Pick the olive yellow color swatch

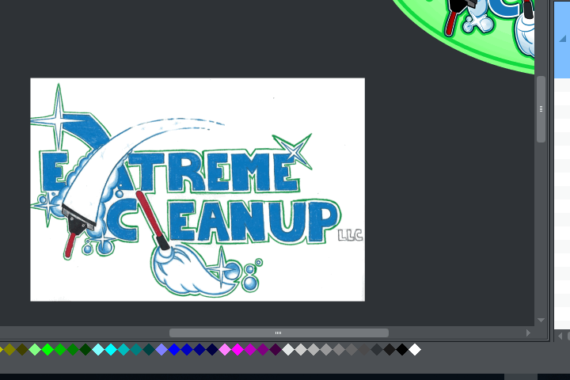tap(9, 350)
